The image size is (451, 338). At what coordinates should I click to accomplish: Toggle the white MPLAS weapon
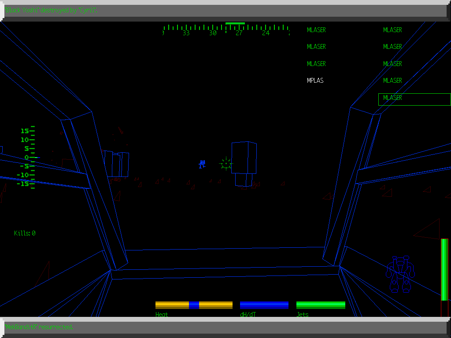[315, 81]
